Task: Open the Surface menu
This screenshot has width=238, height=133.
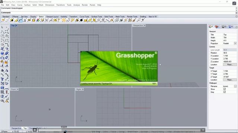Action: tap(27, 5)
